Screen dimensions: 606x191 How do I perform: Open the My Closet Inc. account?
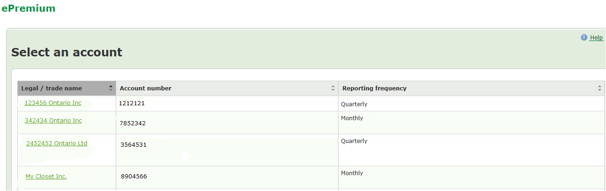[46, 177]
